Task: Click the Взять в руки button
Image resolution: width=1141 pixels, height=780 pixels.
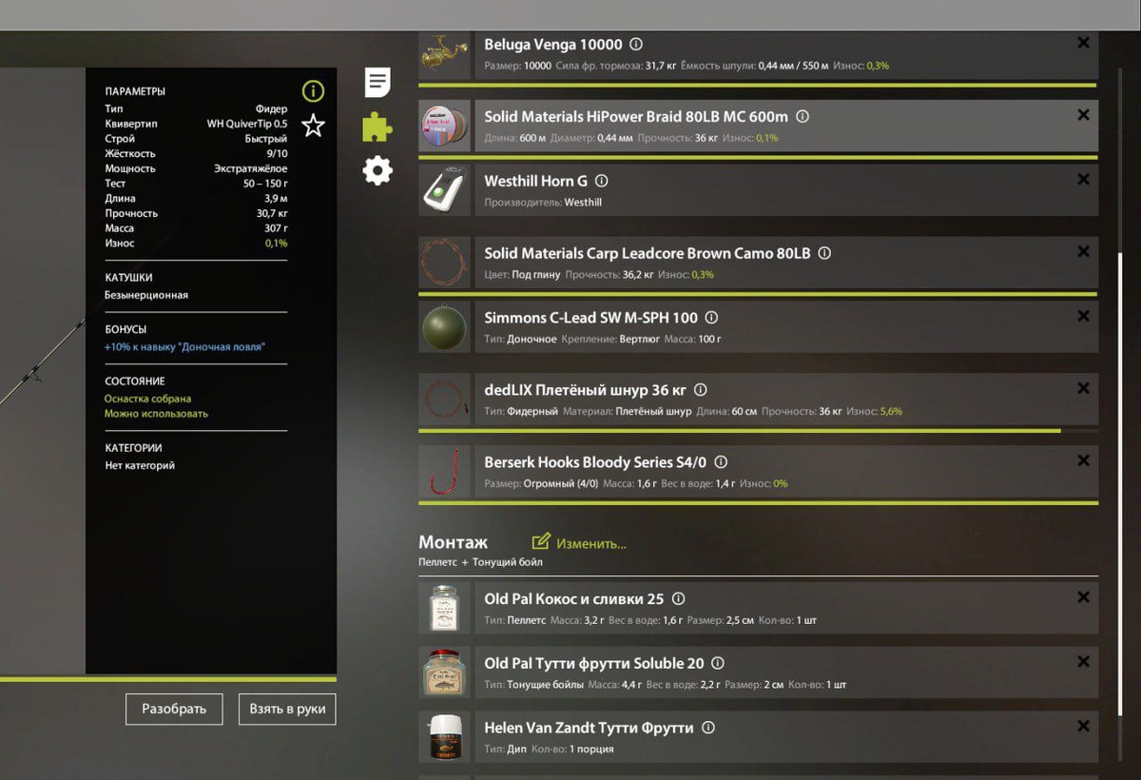Action: [287, 710]
